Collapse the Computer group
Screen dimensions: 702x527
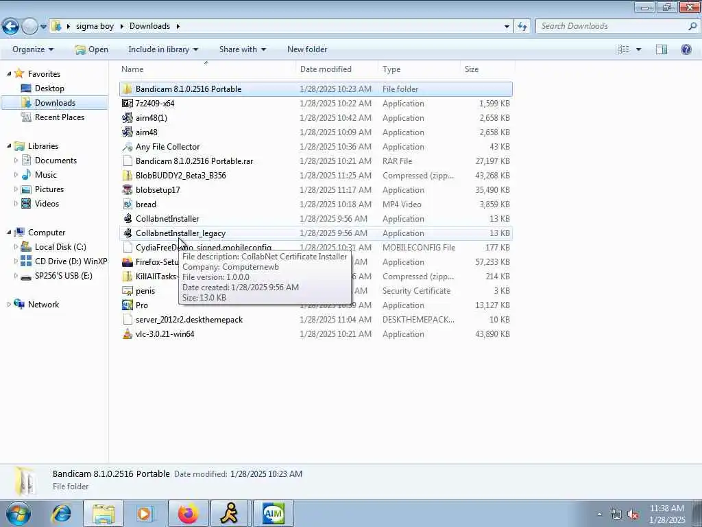(x=9, y=232)
